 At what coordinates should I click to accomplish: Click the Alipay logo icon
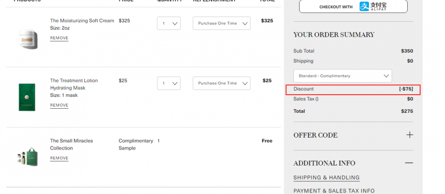373,6
